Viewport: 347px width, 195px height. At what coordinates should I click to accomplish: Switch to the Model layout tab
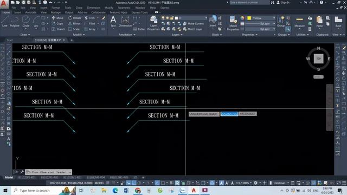pyautogui.click(x=9, y=177)
